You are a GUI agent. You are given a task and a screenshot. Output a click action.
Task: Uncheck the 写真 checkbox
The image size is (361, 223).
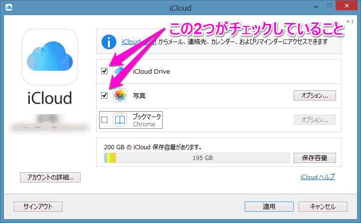(104, 96)
